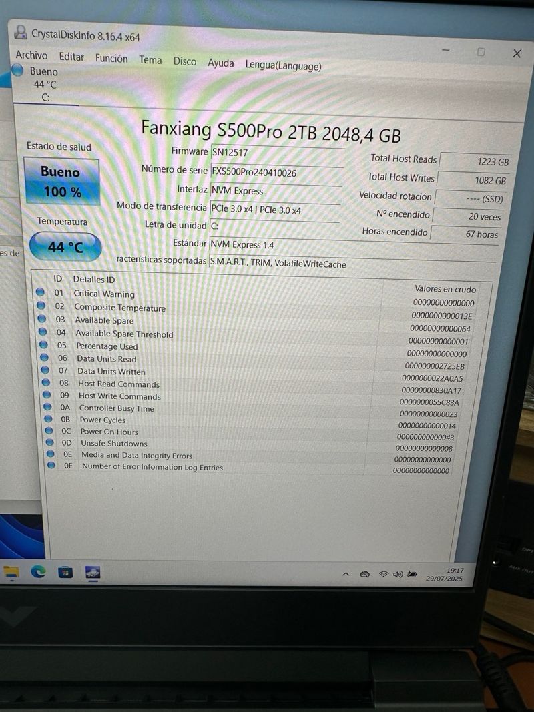Click the Bueno 100 % health status button

coord(62,182)
